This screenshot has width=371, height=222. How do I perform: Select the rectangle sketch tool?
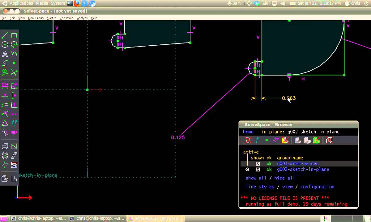coord(14,35)
